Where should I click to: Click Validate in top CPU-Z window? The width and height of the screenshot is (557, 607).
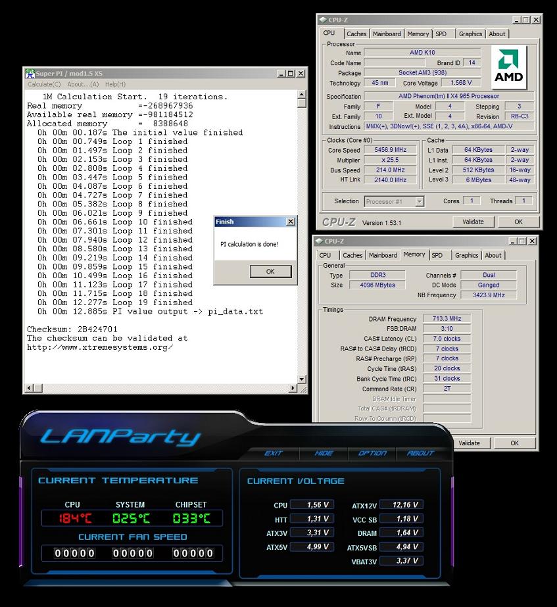coord(473,222)
